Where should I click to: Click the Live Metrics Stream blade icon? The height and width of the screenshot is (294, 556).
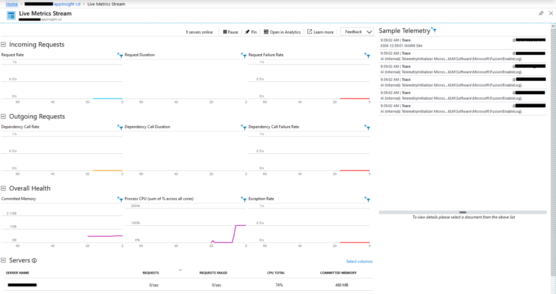pos(11,16)
